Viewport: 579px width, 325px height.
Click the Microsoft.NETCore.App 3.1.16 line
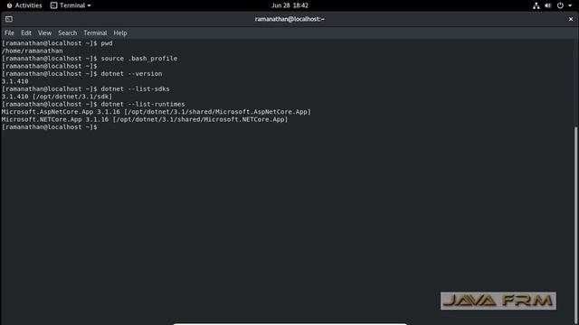[145, 119]
